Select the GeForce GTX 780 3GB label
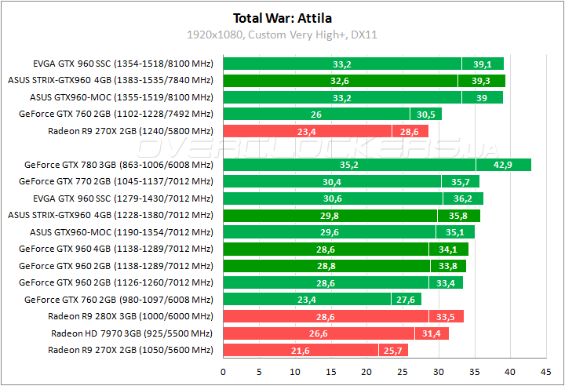This screenshot has height=386, width=565. [x=118, y=165]
